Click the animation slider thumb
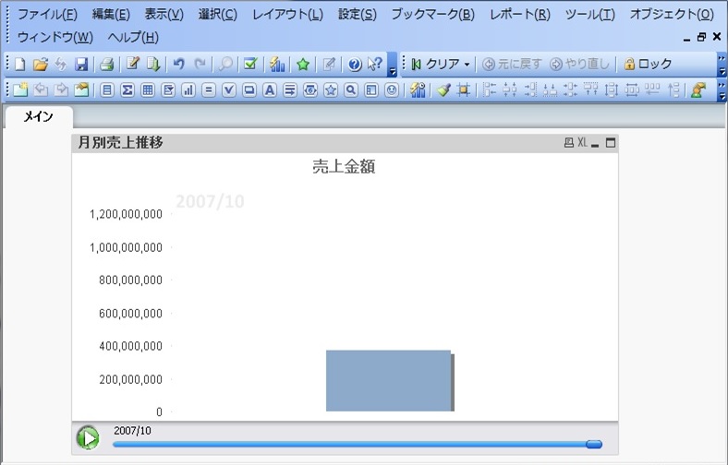The image size is (728, 465). [x=594, y=444]
